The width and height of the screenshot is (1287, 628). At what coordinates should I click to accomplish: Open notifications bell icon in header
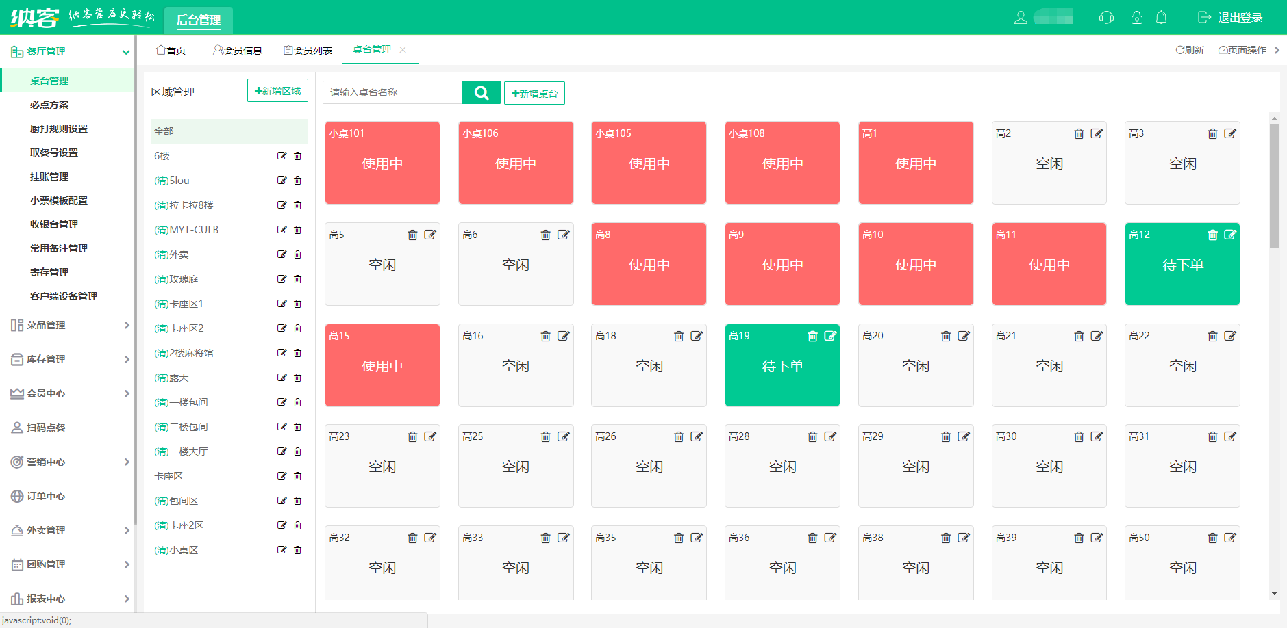pos(1161,18)
